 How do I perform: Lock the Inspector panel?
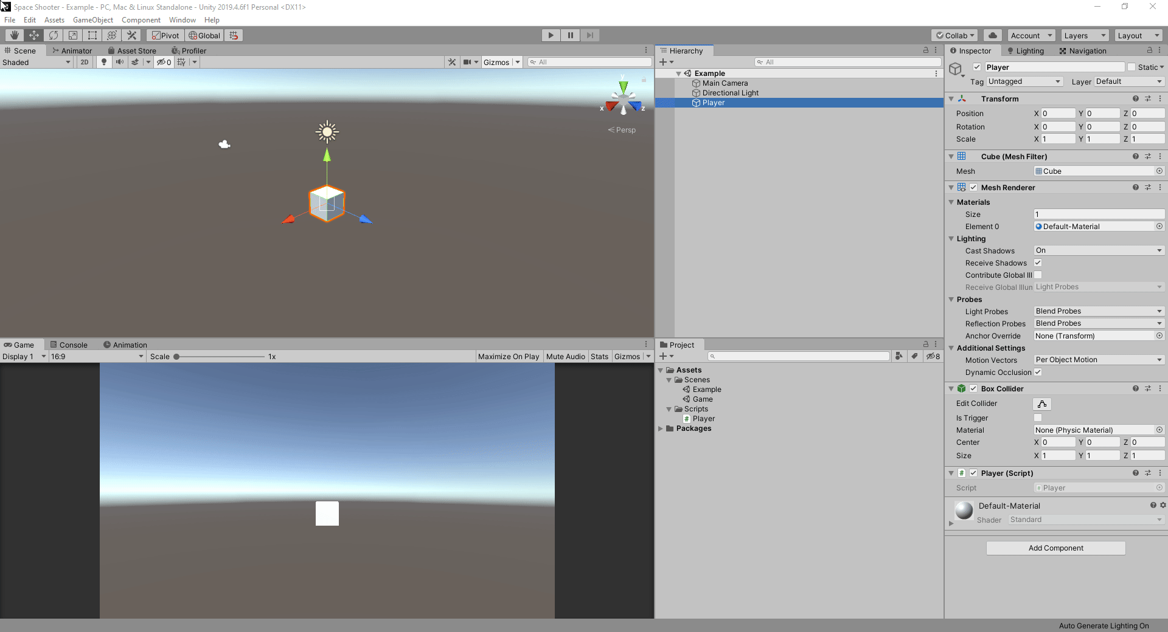[x=1150, y=50]
